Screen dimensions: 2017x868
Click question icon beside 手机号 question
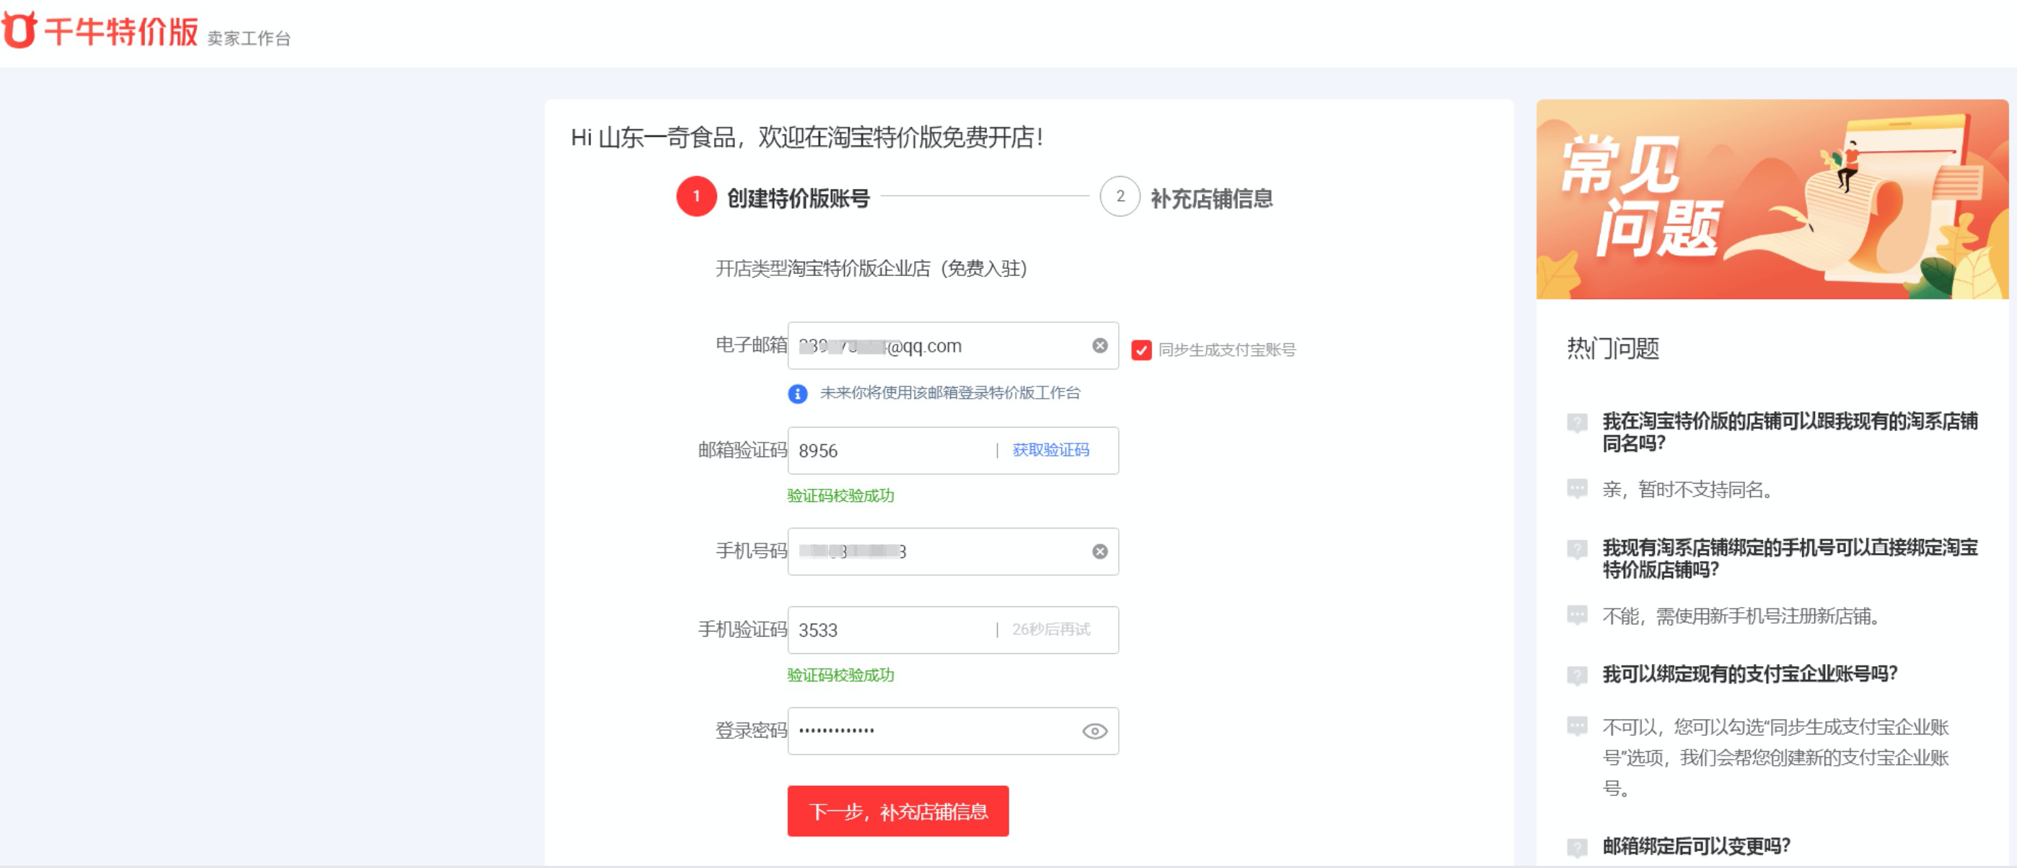click(1576, 549)
